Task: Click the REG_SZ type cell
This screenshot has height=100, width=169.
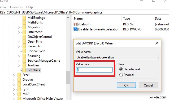Action: tap(128, 24)
